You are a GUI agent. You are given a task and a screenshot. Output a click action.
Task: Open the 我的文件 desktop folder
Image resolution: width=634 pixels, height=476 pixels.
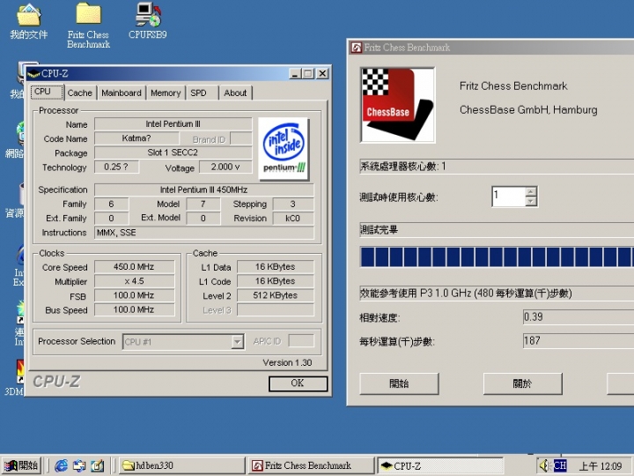(28, 21)
